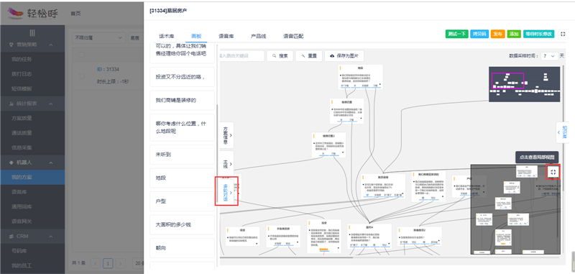
Task: Collapse sidebar using hamburger icon
Action: click(x=32, y=33)
